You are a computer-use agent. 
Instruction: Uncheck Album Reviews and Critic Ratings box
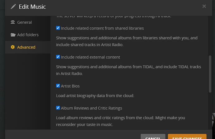pyautogui.click(x=58, y=108)
